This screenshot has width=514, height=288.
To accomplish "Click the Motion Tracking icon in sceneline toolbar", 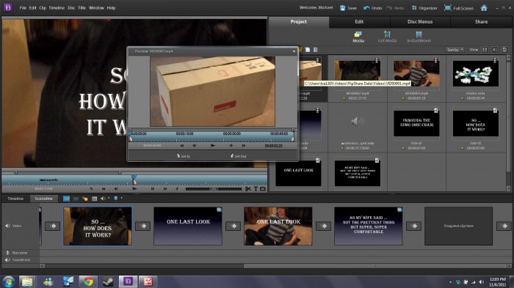I will click(x=85, y=199).
